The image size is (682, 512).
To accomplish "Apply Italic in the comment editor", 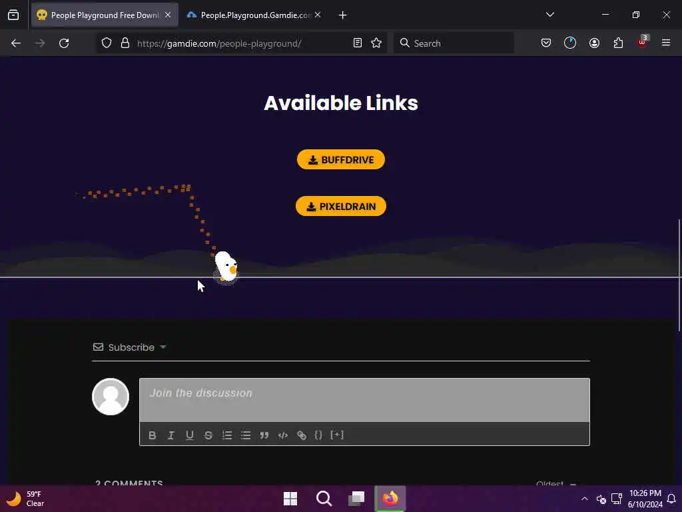I will (x=171, y=435).
